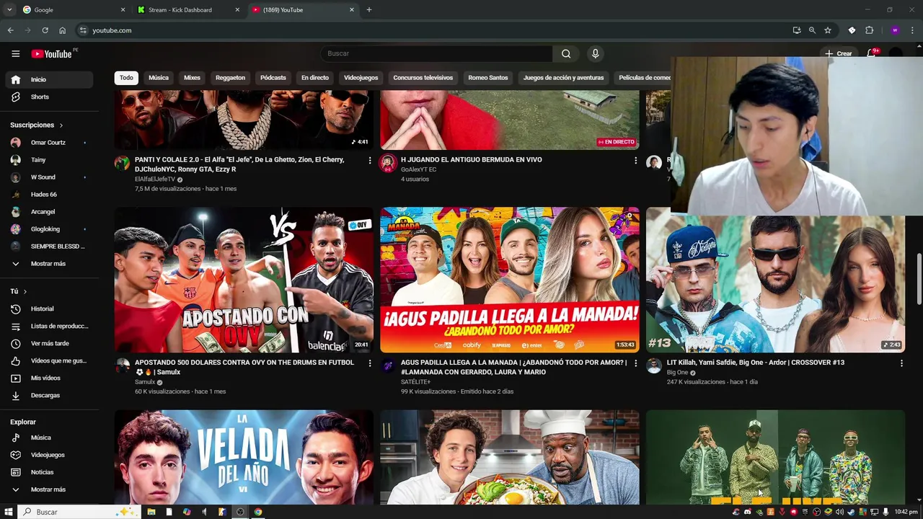Screen dimensions: 923x519
Task: Select the Concursos televisivos filter chip
Action: click(x=423, y=77)
